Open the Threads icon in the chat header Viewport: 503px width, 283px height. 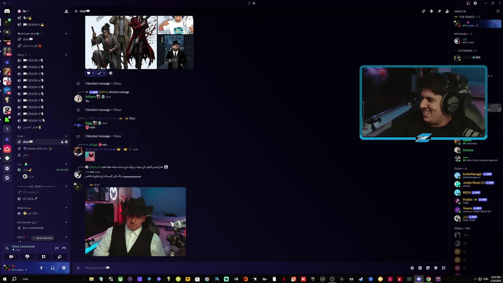(x=424, y=11)
